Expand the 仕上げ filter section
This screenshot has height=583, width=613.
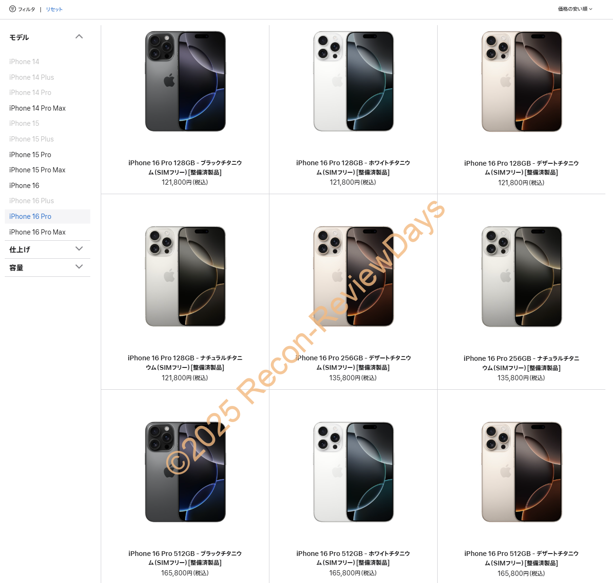tap(48, 249)
